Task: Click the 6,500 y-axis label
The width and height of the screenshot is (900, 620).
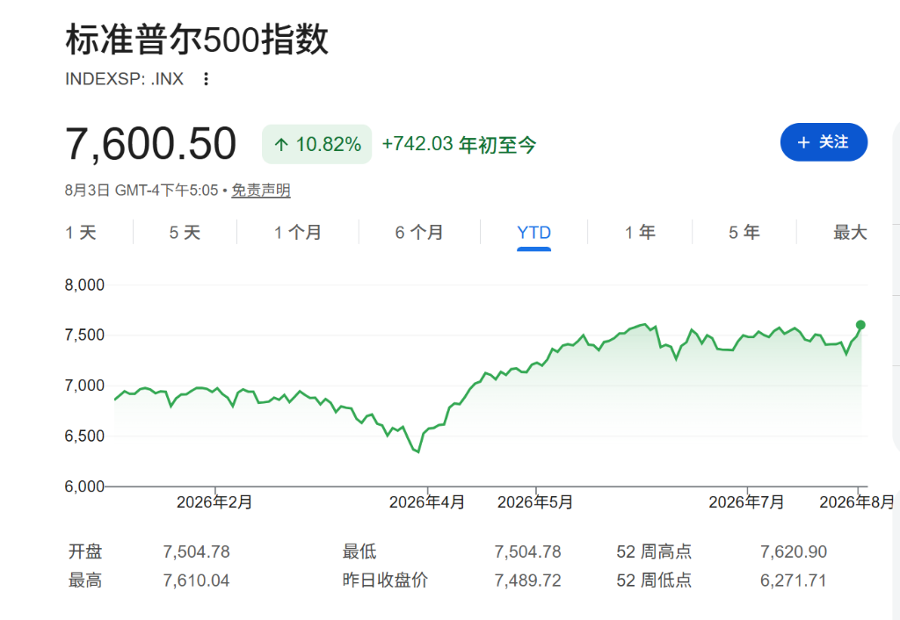Action: click(x=84, y=436)
